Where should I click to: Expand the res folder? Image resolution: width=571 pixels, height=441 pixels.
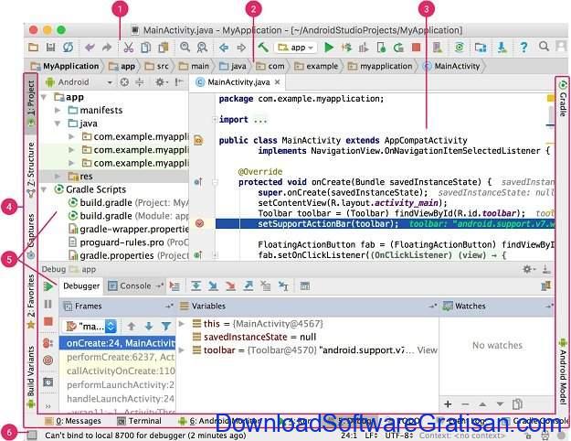click(58, 177)
